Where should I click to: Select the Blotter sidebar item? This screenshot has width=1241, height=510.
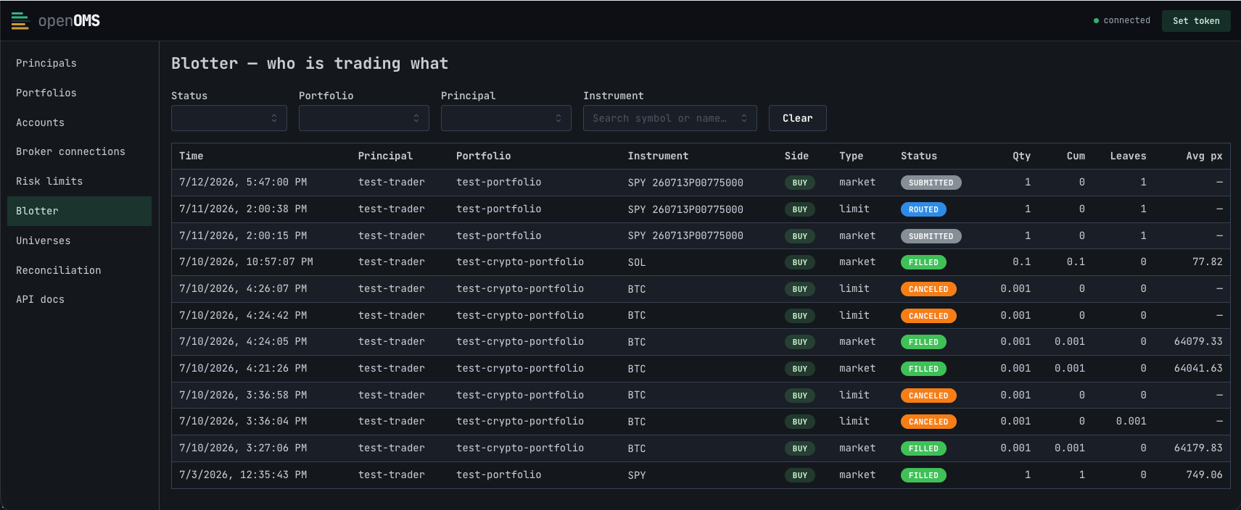coord(80,211)
